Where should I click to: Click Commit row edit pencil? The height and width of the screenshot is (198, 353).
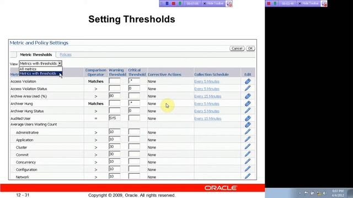click(248, 154)
